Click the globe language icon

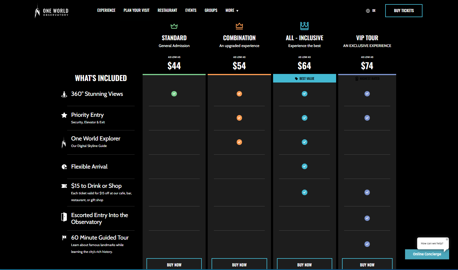coord(368,11)
